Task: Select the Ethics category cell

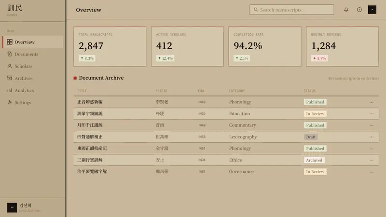Action: [235, 160]
